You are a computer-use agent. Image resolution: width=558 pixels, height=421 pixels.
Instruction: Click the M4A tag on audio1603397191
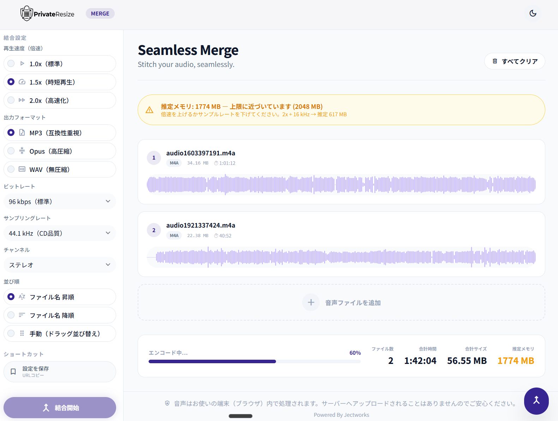pos(174,163)
